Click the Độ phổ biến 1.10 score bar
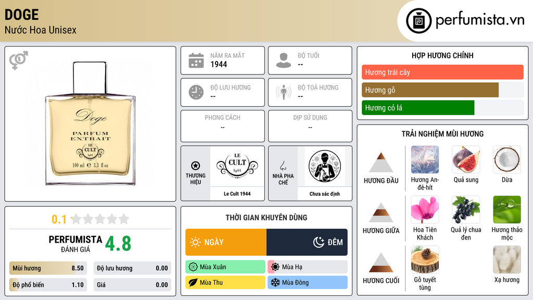The width and height of the screenshot is (533, 300). (48, 285)
